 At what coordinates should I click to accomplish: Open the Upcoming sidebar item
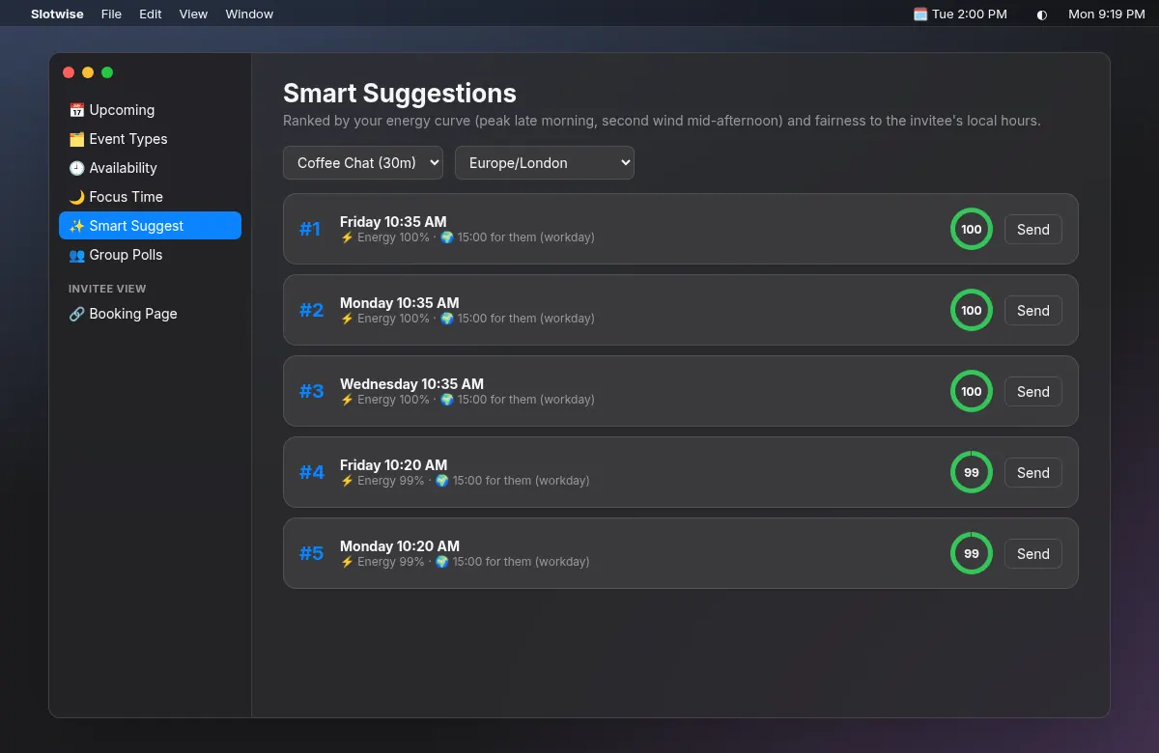150,110
